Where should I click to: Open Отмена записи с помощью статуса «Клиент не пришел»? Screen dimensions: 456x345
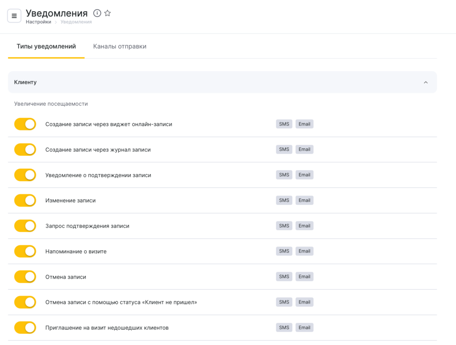(x=121, y=302)
